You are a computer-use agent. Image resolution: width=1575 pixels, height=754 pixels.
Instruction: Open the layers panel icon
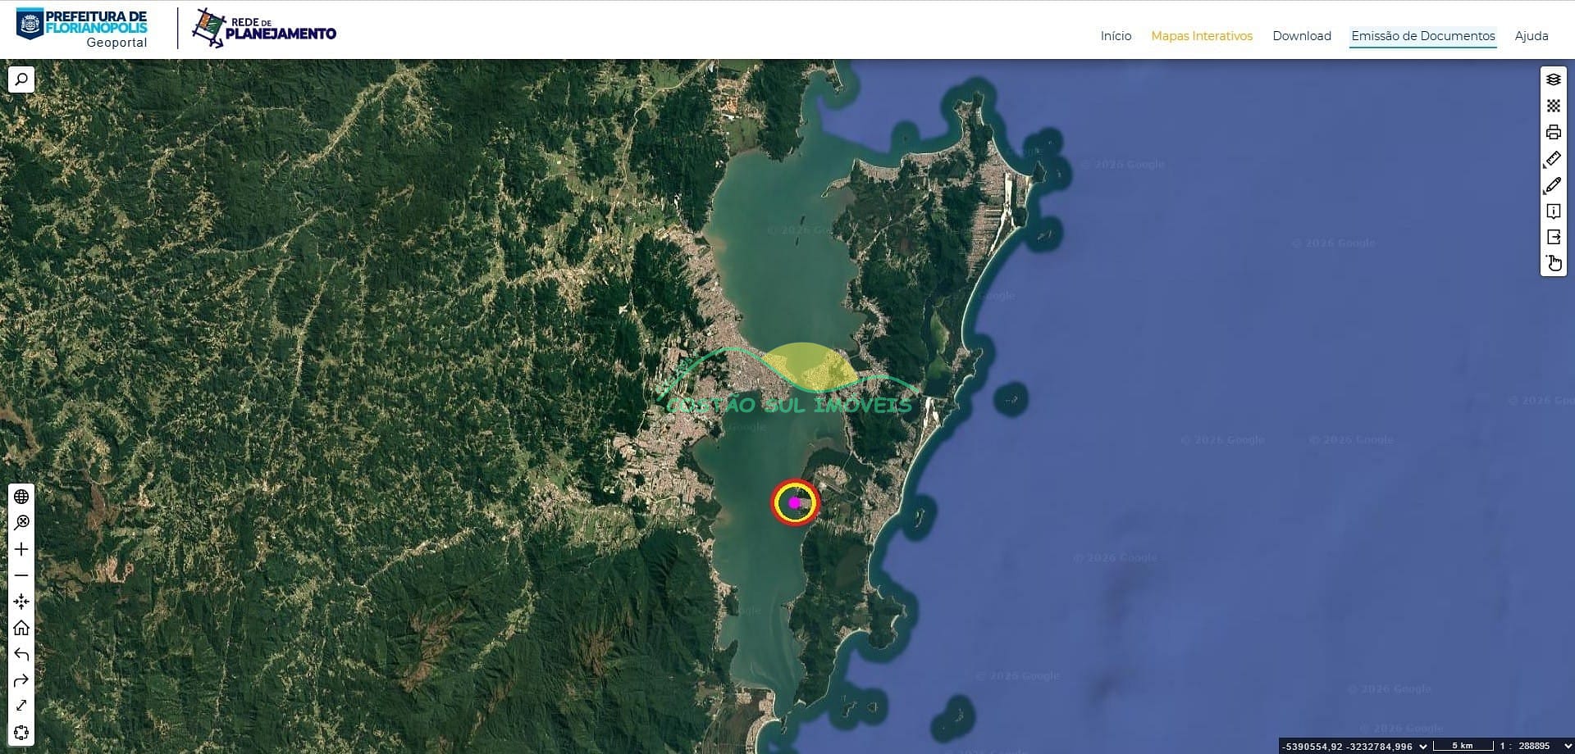(x=1553, y=79)
